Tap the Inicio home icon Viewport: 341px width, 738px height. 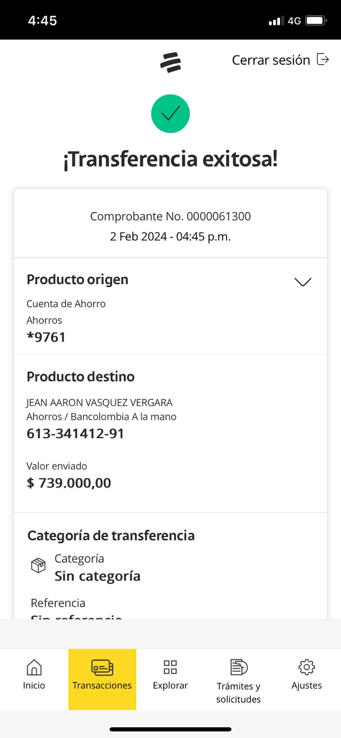pyautogui.click(x=34, y=667)
